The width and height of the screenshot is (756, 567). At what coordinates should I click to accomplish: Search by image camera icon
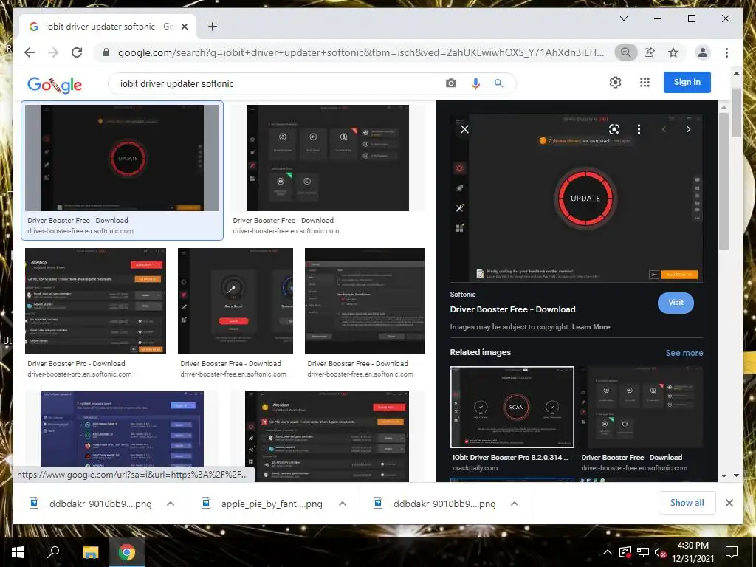pos(451,83)
